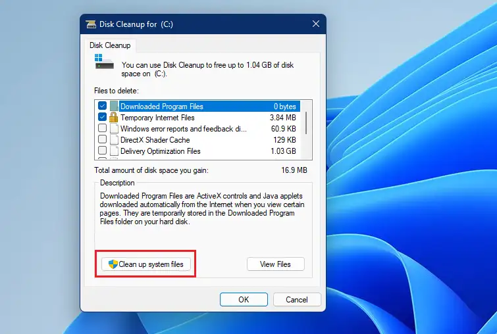The width and height of the screenshot is (497, 334).
Task: Click the file list vertical scrollbar
Action: (x=306, y=130)
